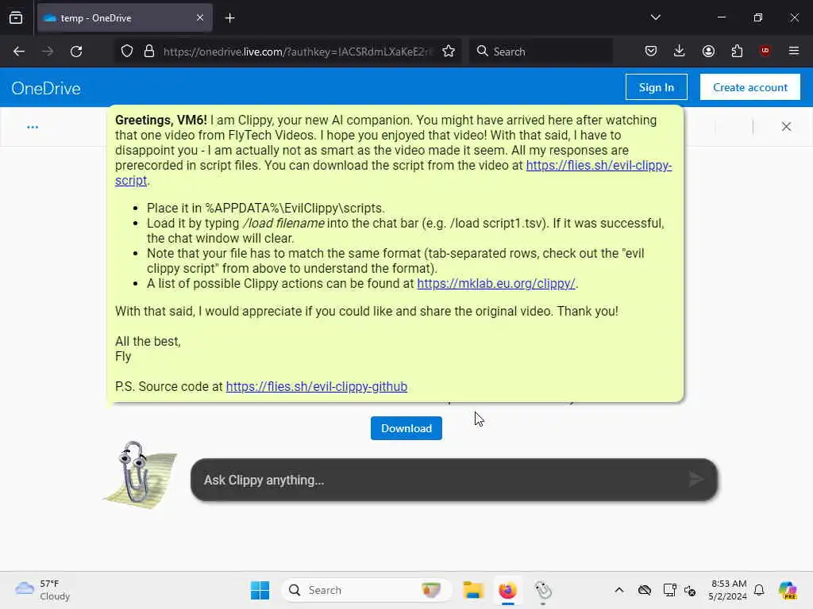
Task: Open uBlock Origin extension icon
Action: [765, 51]
